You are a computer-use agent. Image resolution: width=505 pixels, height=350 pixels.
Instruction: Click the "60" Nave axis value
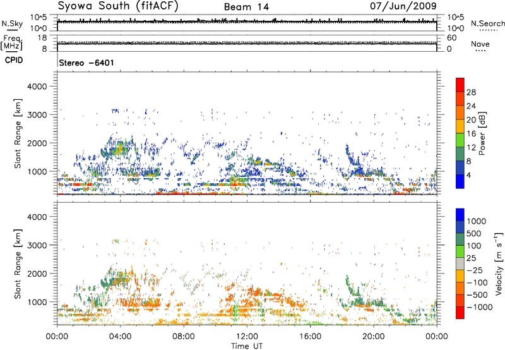coord(451,38)
